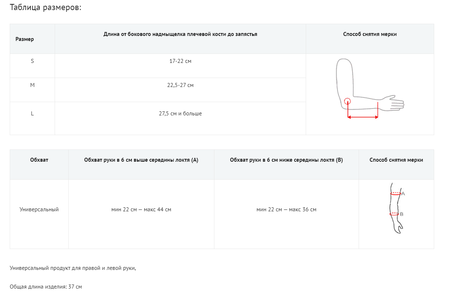The width and height of the screenshot is (459, 295).
Task: Click the "Универсальный" girth cell
Action: coord(39,209)
